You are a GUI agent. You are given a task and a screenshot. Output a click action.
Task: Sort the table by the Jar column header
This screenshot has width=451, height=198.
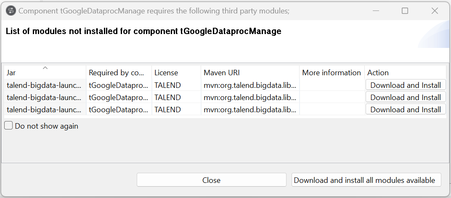(45, 73)
